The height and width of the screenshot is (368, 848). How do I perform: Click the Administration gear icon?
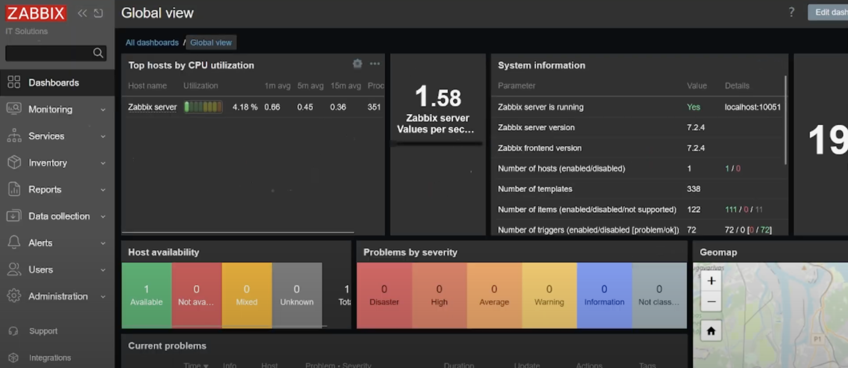click(x=14, y=296)
